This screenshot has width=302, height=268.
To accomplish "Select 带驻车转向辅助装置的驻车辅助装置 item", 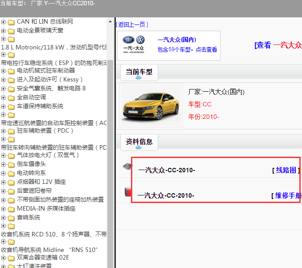I will [54, 147].
